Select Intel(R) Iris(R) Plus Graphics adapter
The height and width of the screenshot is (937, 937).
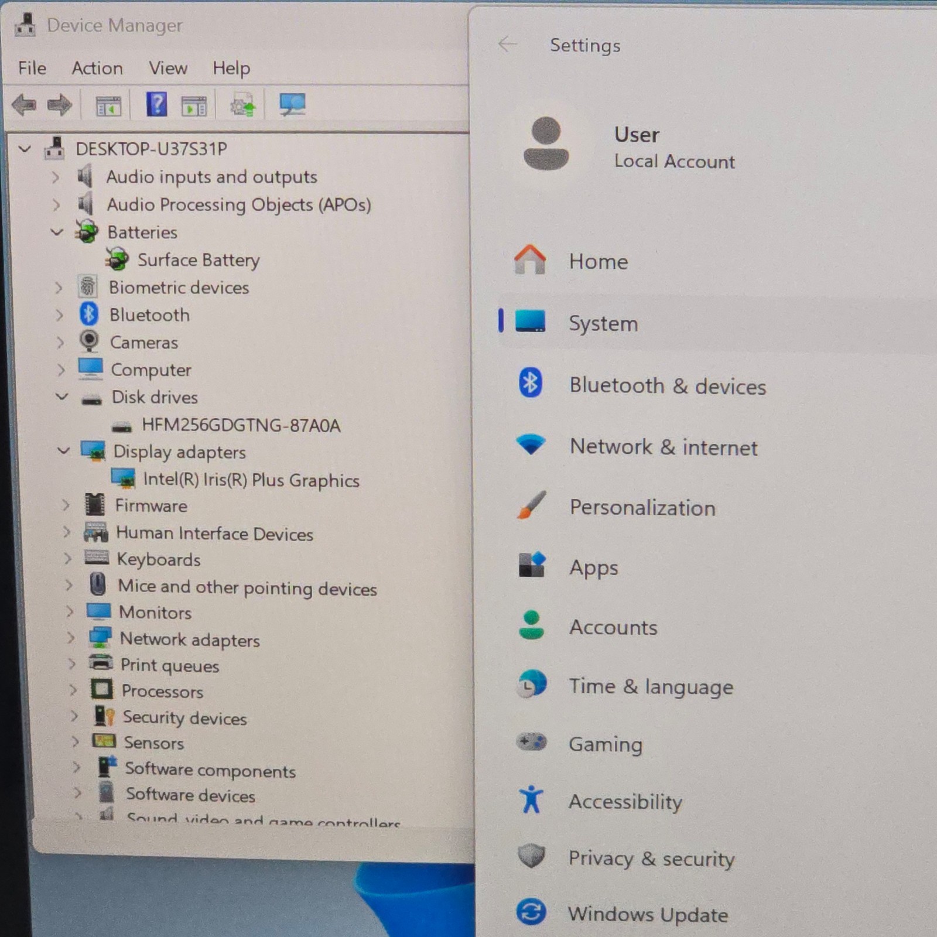pos(251,480)
